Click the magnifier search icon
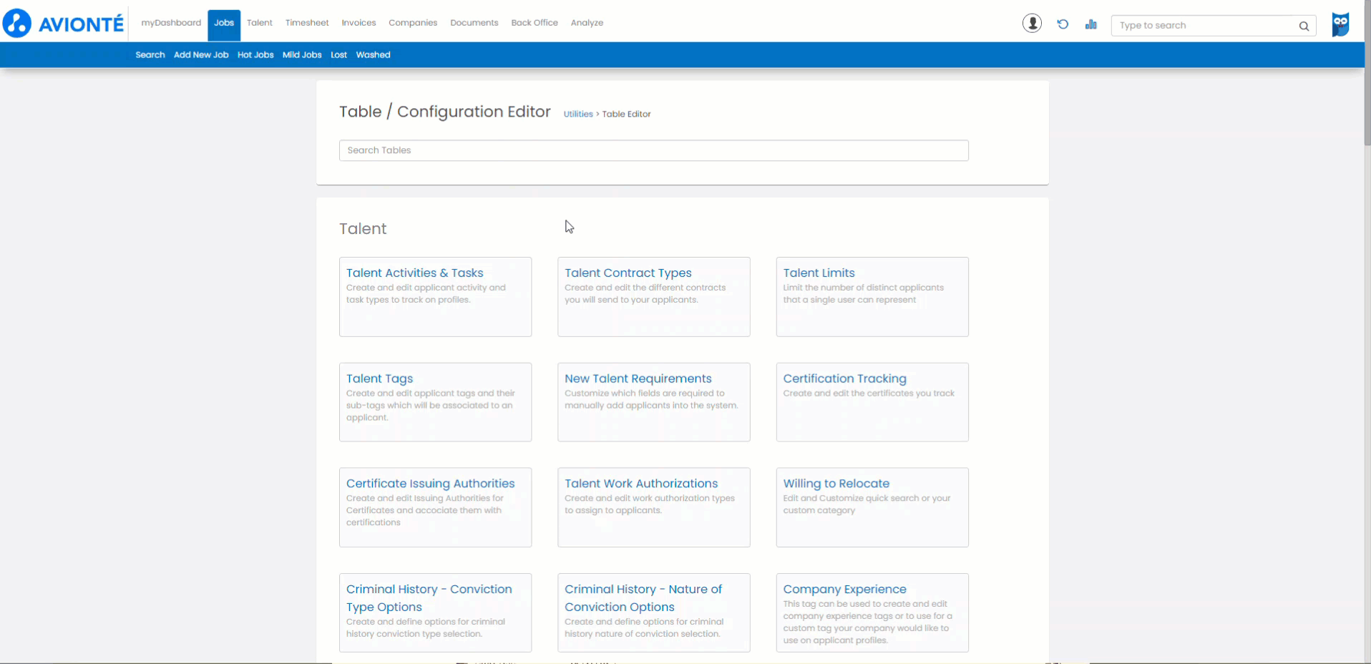Viewport: 1371px width, 664px height. (x=1304, y=26)
